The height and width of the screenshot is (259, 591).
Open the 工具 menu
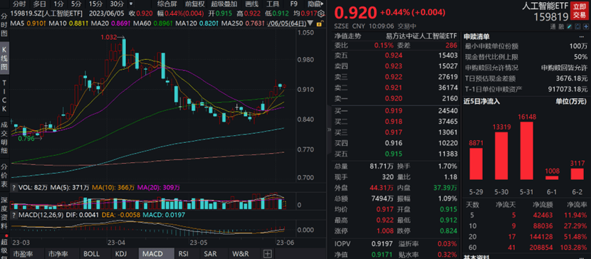273,4
